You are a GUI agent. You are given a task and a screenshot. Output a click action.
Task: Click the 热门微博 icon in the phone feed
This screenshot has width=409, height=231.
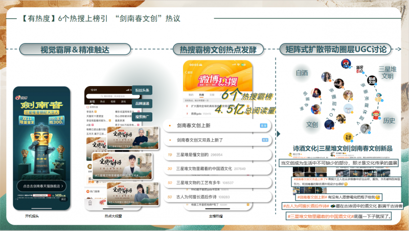pos(88,191)
